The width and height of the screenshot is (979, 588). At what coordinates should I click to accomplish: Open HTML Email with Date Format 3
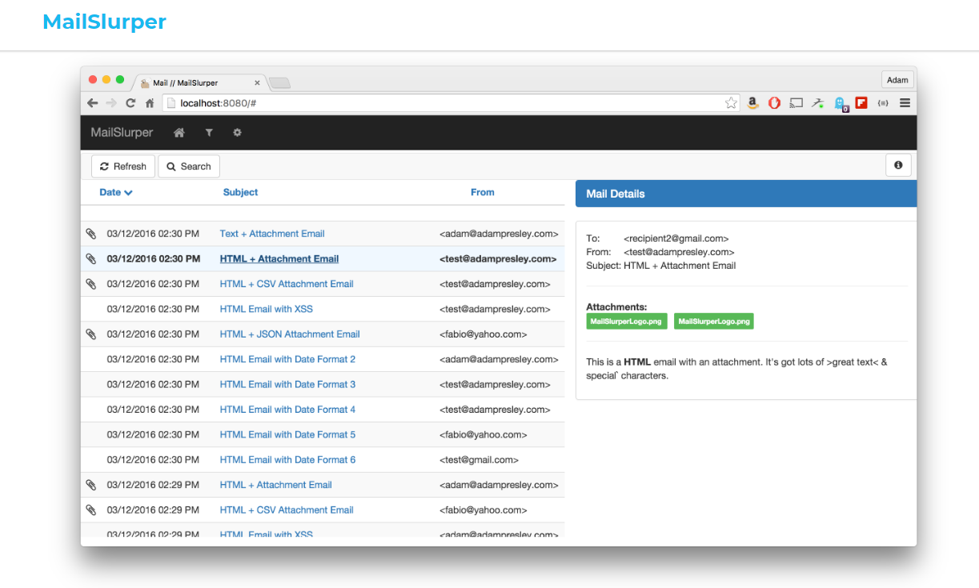[287, 385]
